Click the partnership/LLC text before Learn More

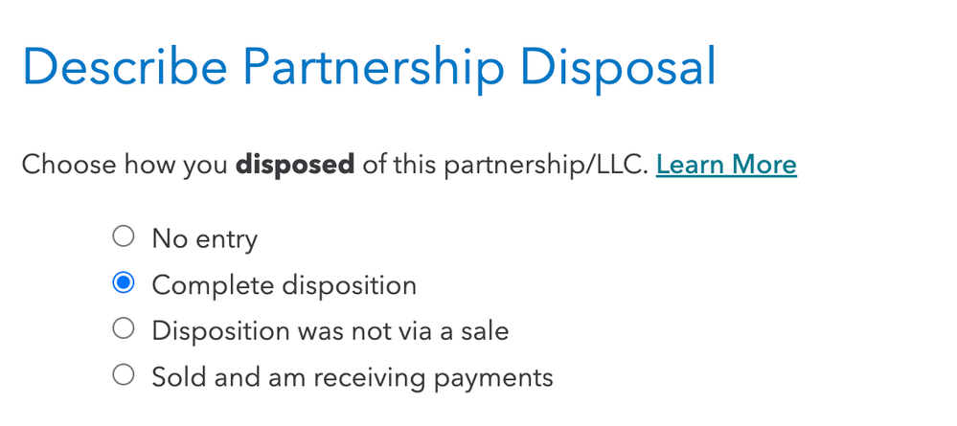[x=546, y=166]
